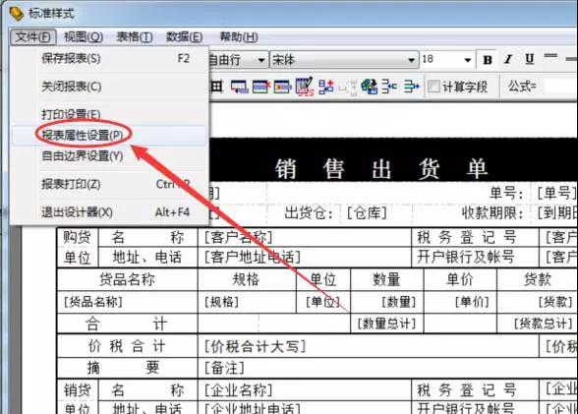Open the 表格(T) menu
The image size is (578, 414).
click(x=135, y=37)
